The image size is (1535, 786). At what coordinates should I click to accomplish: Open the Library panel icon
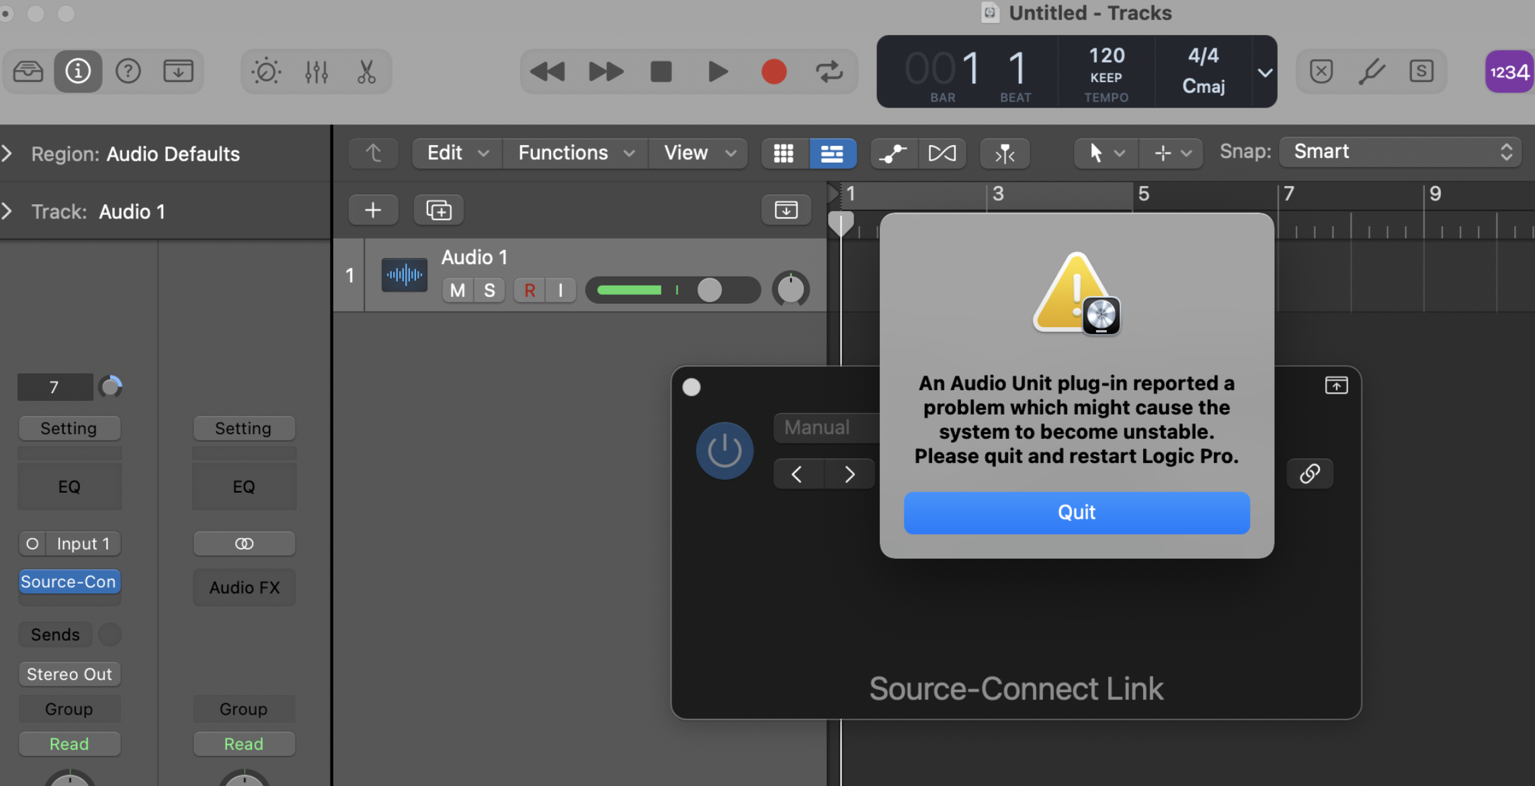pyautogui.click(x=28, y=71)
